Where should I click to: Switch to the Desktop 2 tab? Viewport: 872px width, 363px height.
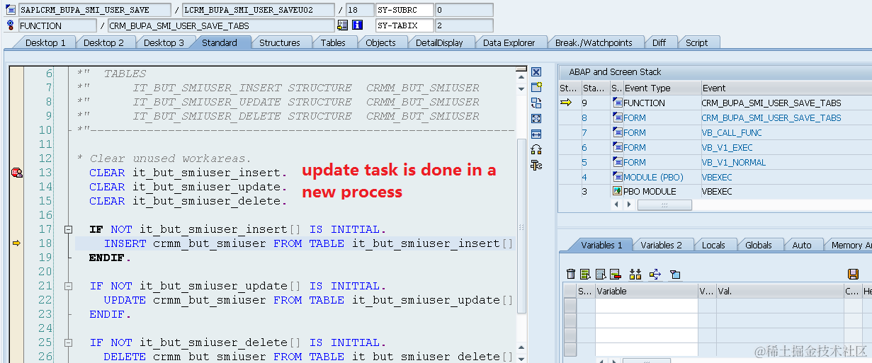[x=104, y=43]
